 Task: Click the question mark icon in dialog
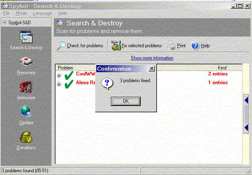pos(107,84)
